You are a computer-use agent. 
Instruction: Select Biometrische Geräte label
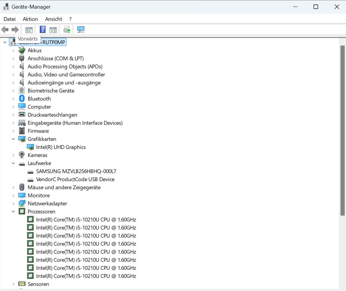[51, 91]
